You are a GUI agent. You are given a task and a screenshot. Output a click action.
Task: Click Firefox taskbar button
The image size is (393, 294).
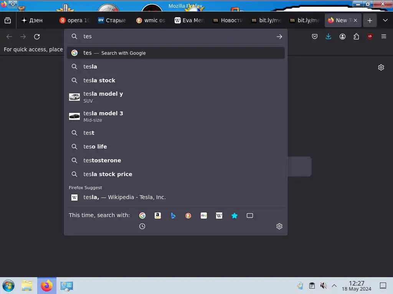[47, 286]
